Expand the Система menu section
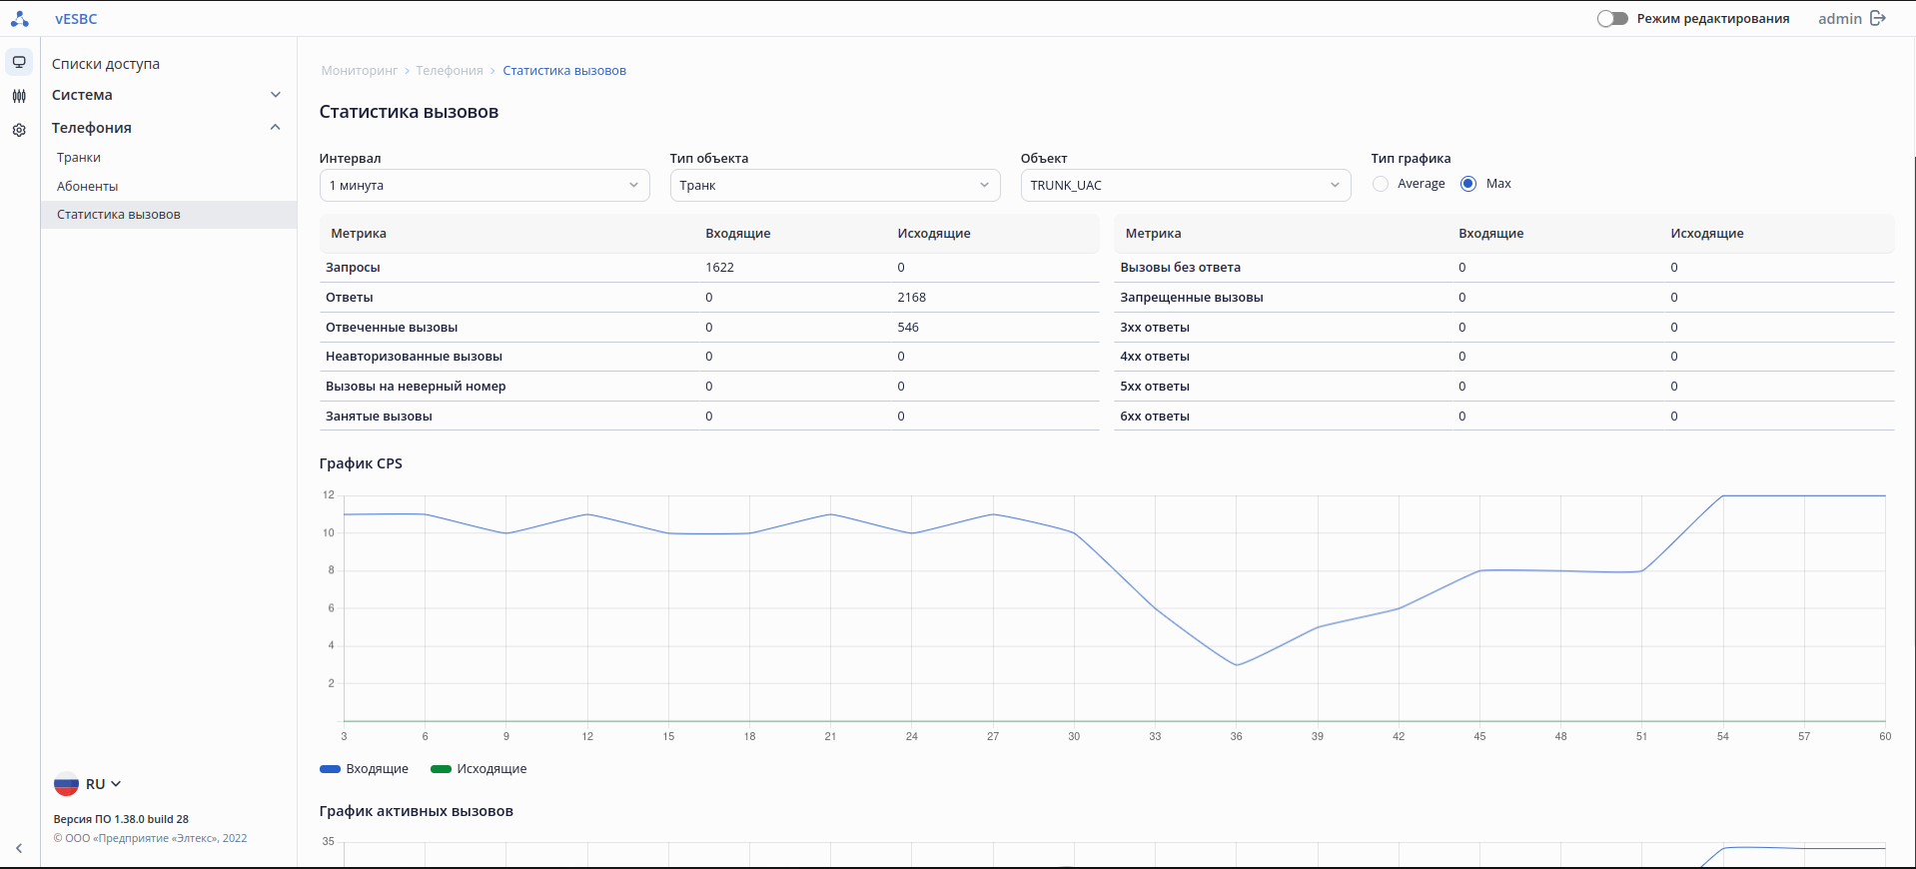The width and height of the screenshot is (1916, 869). tap(166, 95)
